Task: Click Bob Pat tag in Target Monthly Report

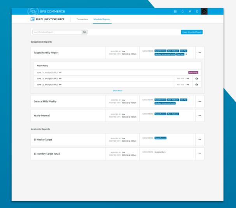Action: 184,51
